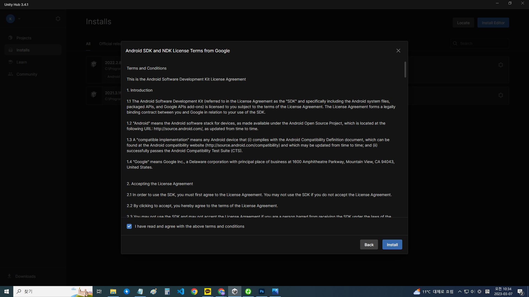The image size is (529, 297).
Task: Open KakaoTalk from the taskbar
Action: 208,291
